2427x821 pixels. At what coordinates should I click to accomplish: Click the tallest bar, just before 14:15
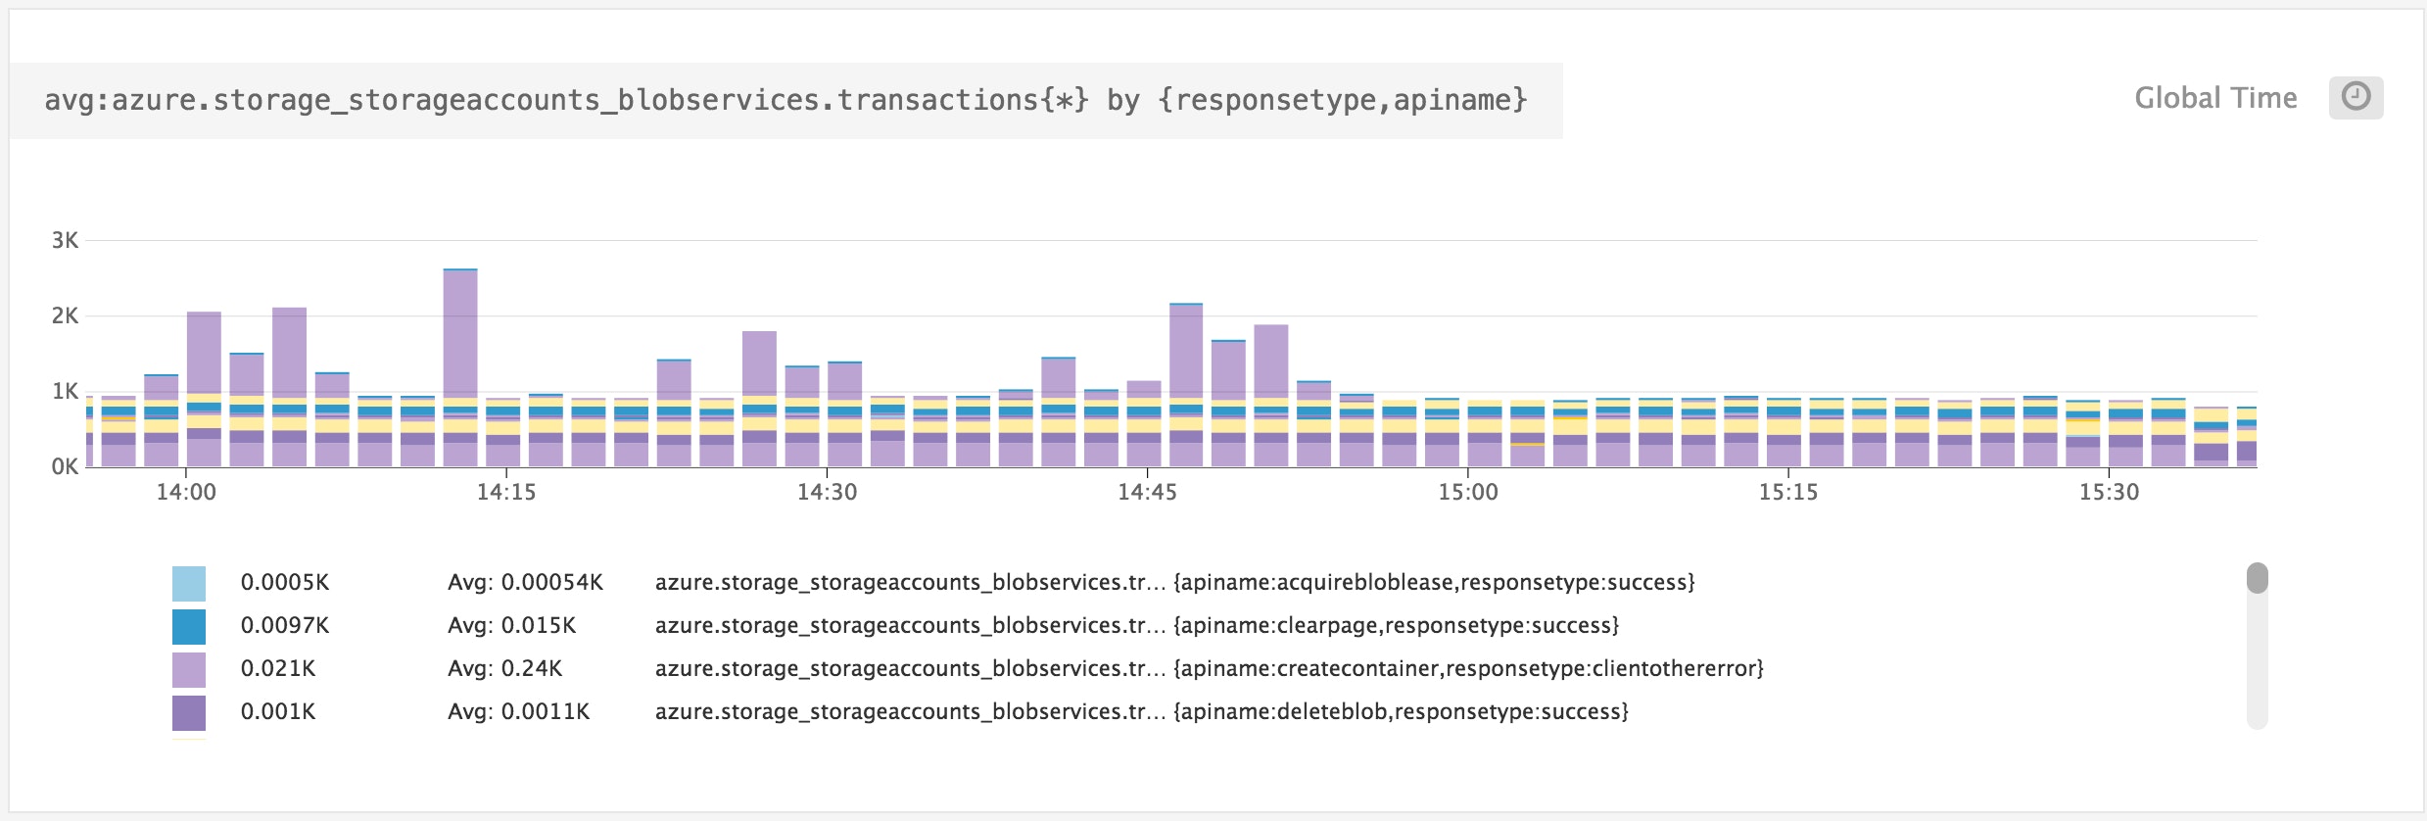coord(460,333)
